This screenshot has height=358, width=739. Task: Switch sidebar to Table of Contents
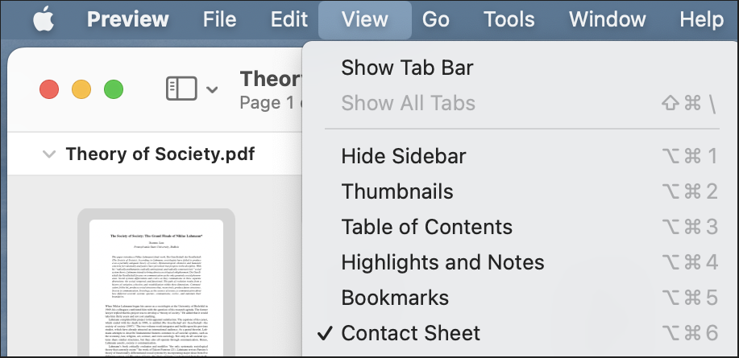(521, 227)
